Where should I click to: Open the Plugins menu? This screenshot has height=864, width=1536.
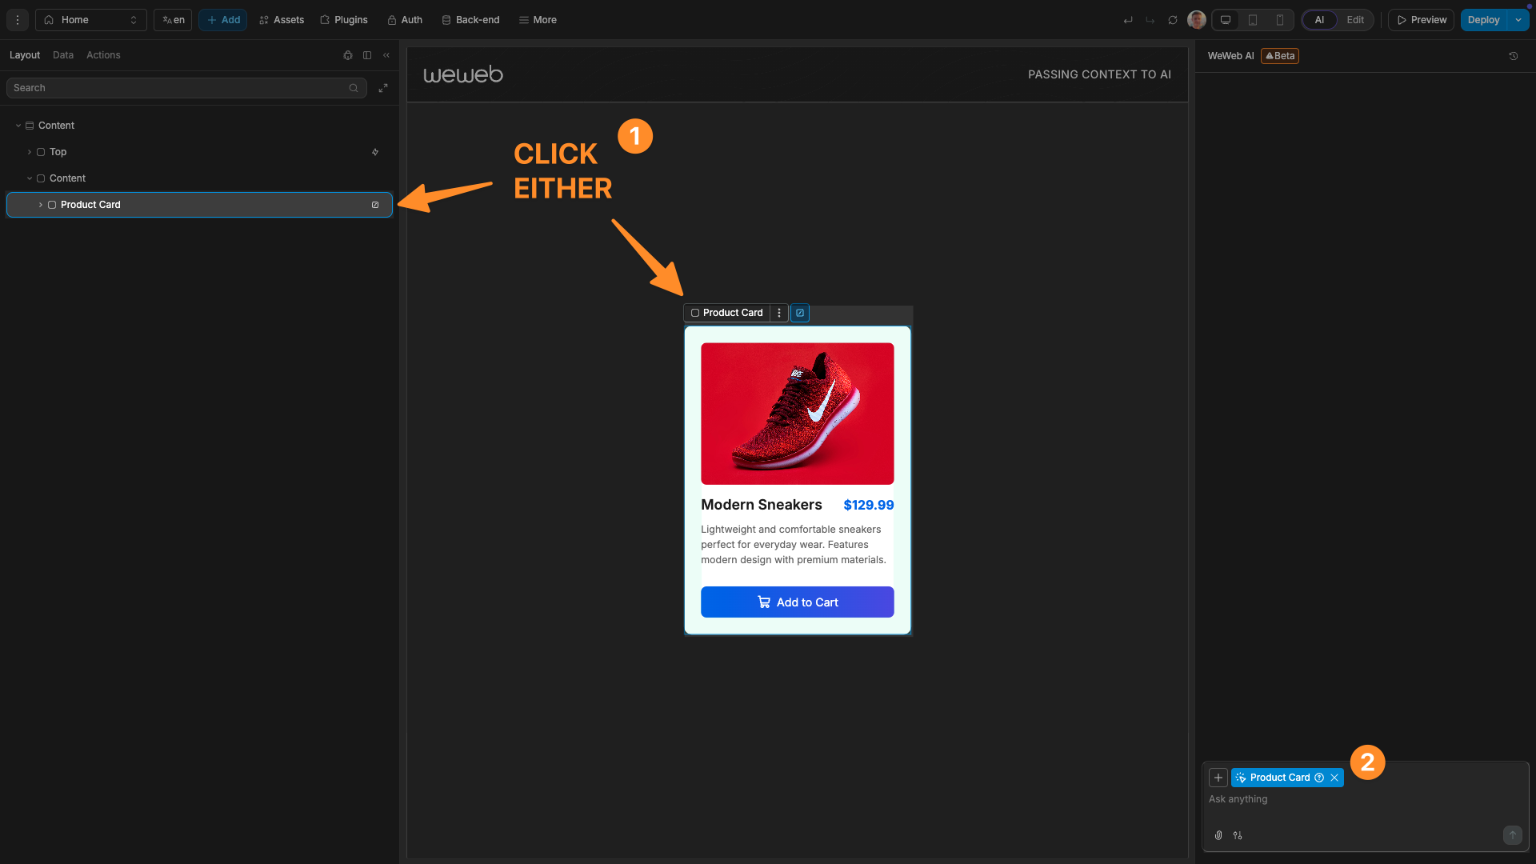tap(344, 20)
